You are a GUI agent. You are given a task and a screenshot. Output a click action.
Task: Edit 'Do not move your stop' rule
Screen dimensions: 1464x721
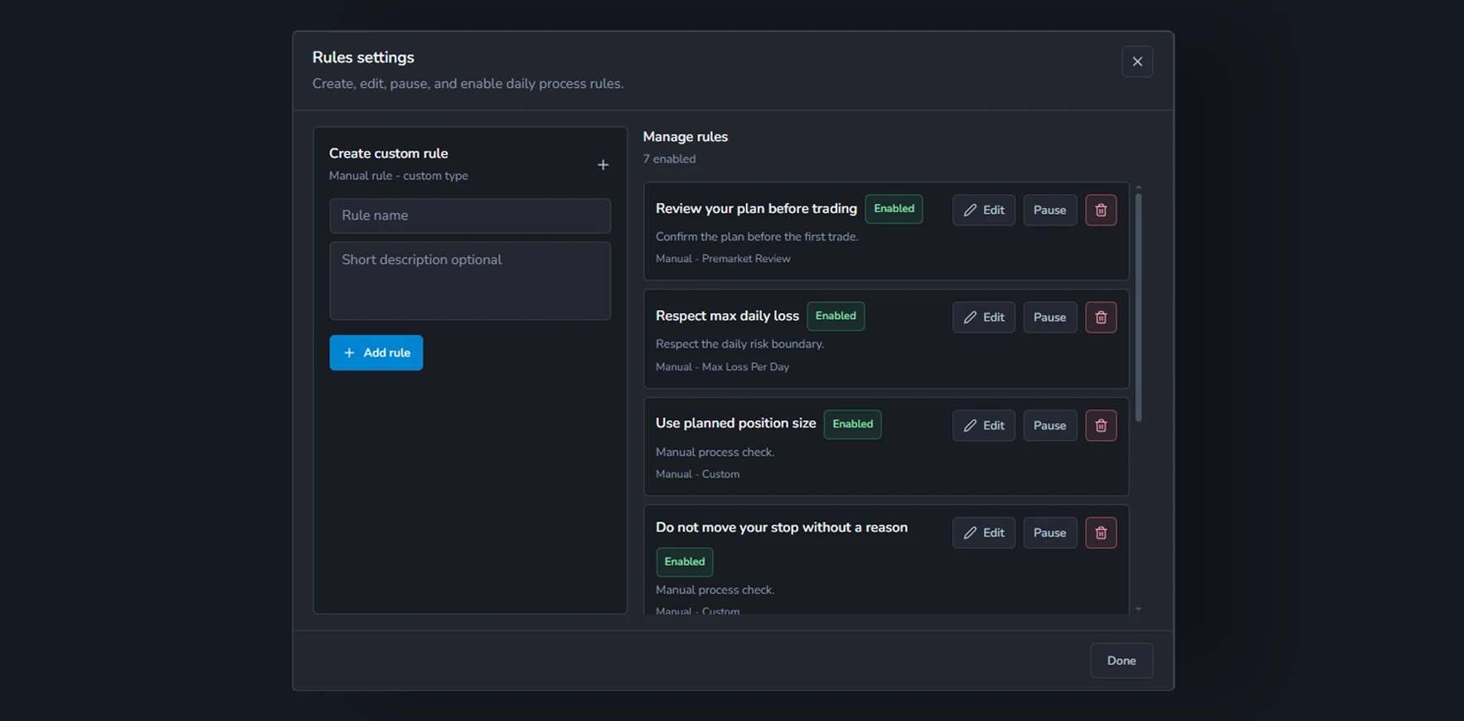coord(983,533)
